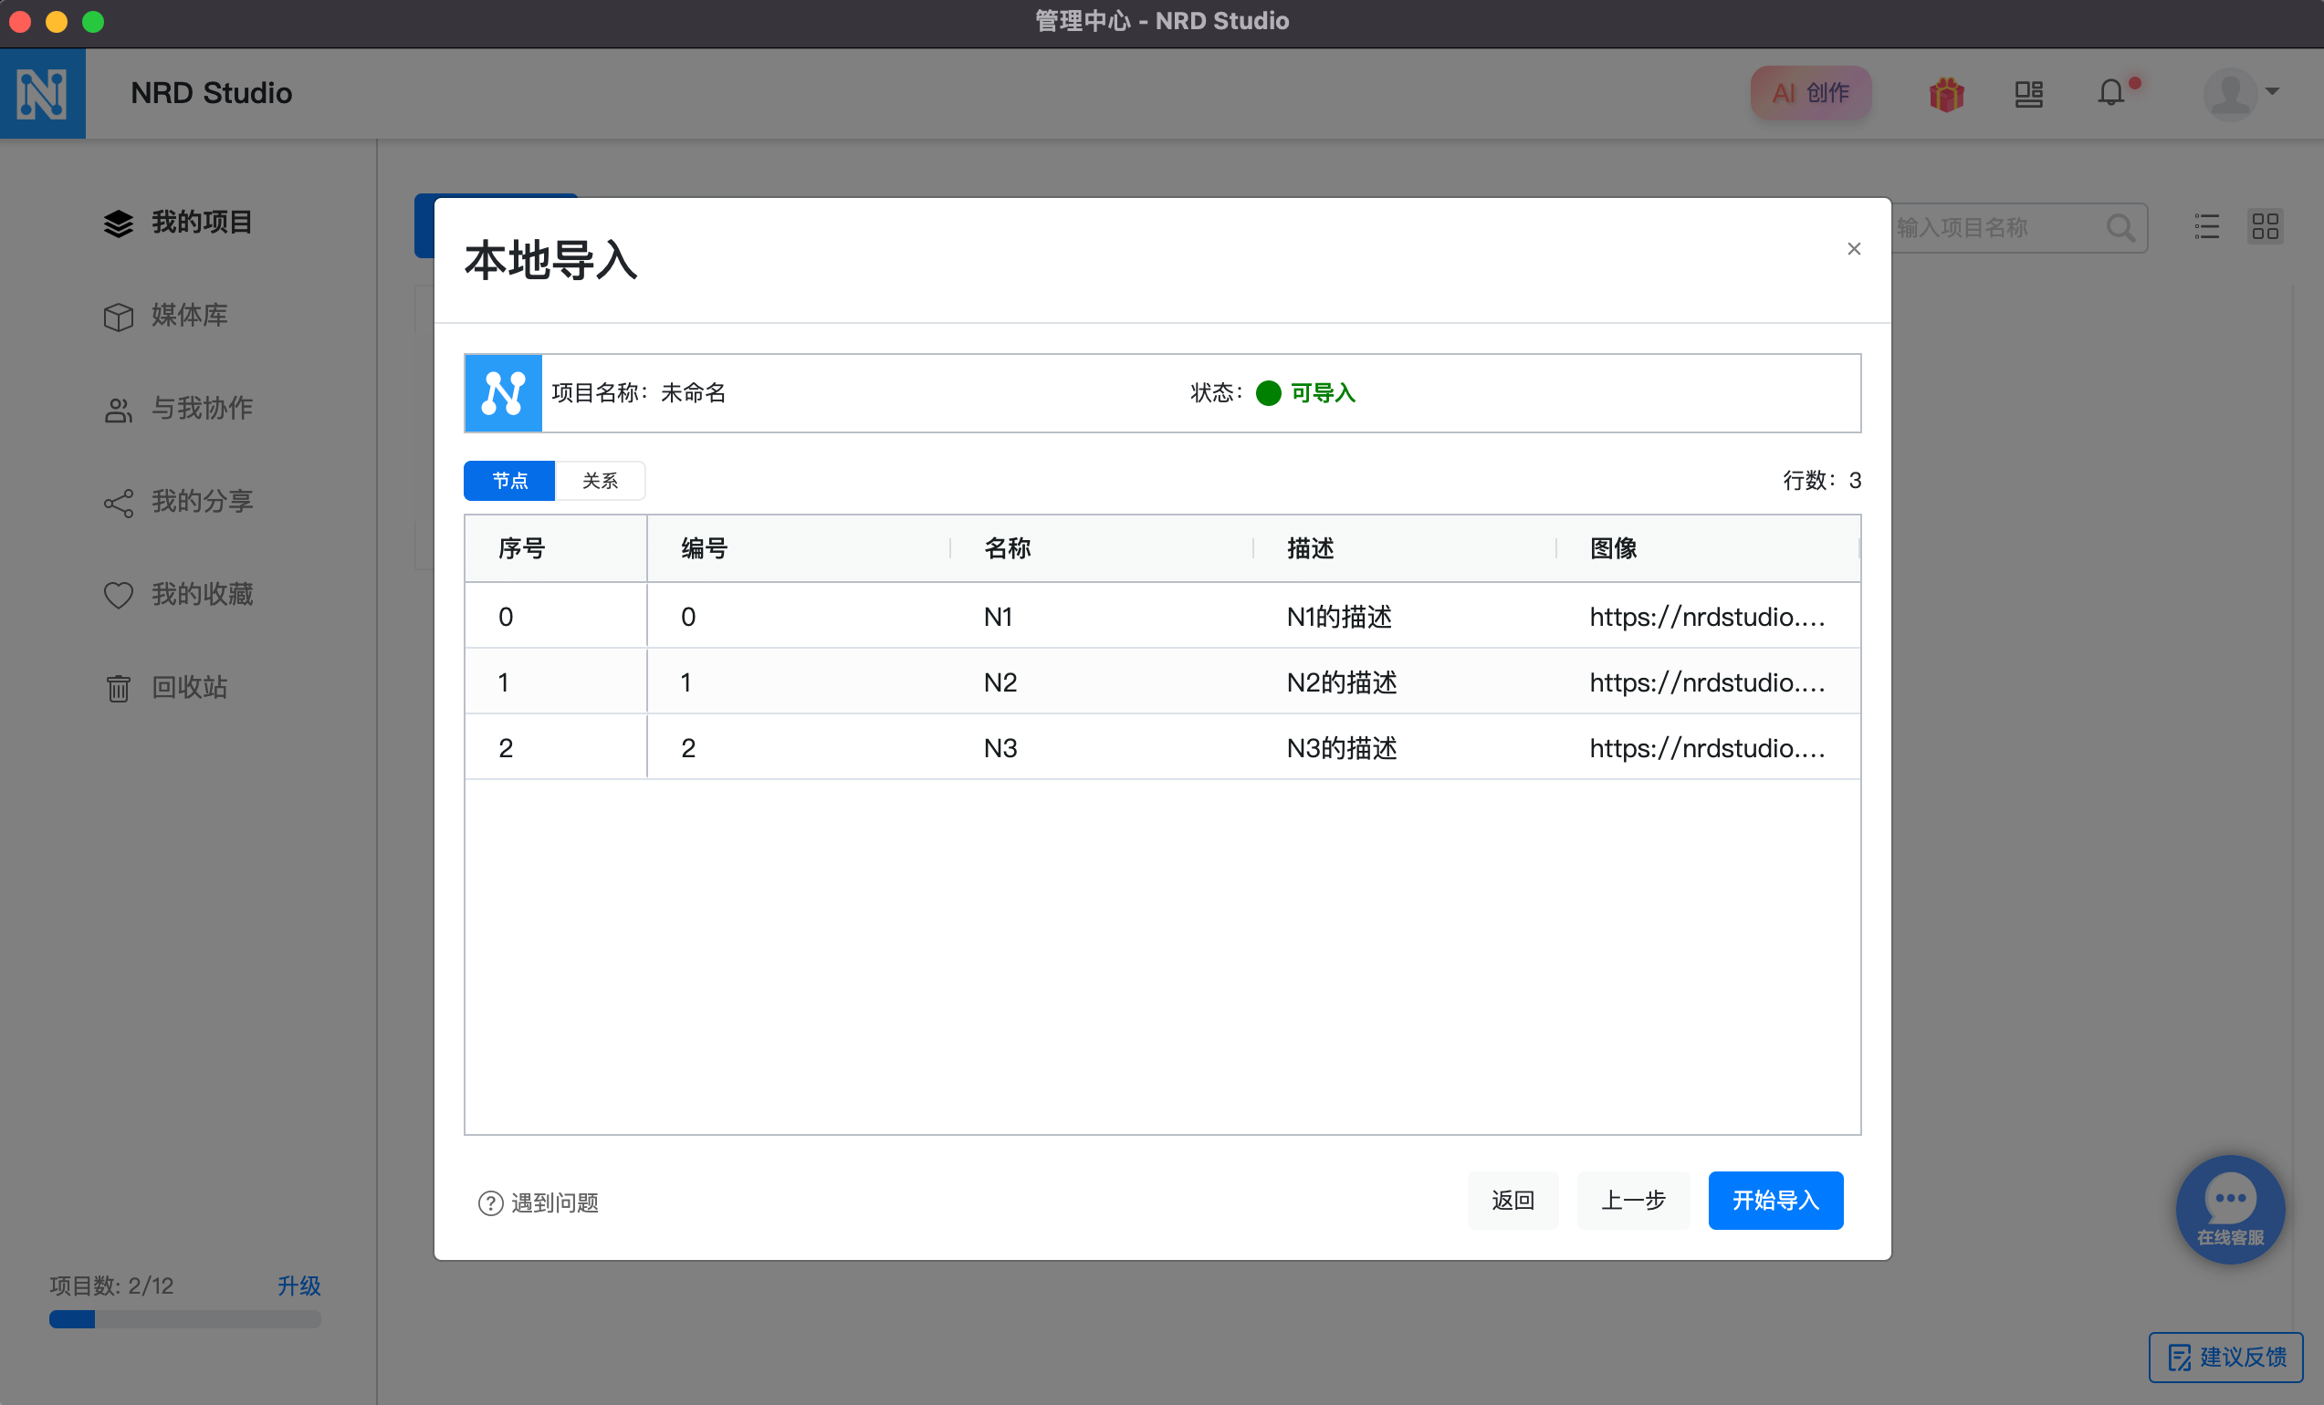Open the online customer service chat bubble
2324x1405 pixels.
click(2230, 1208)
